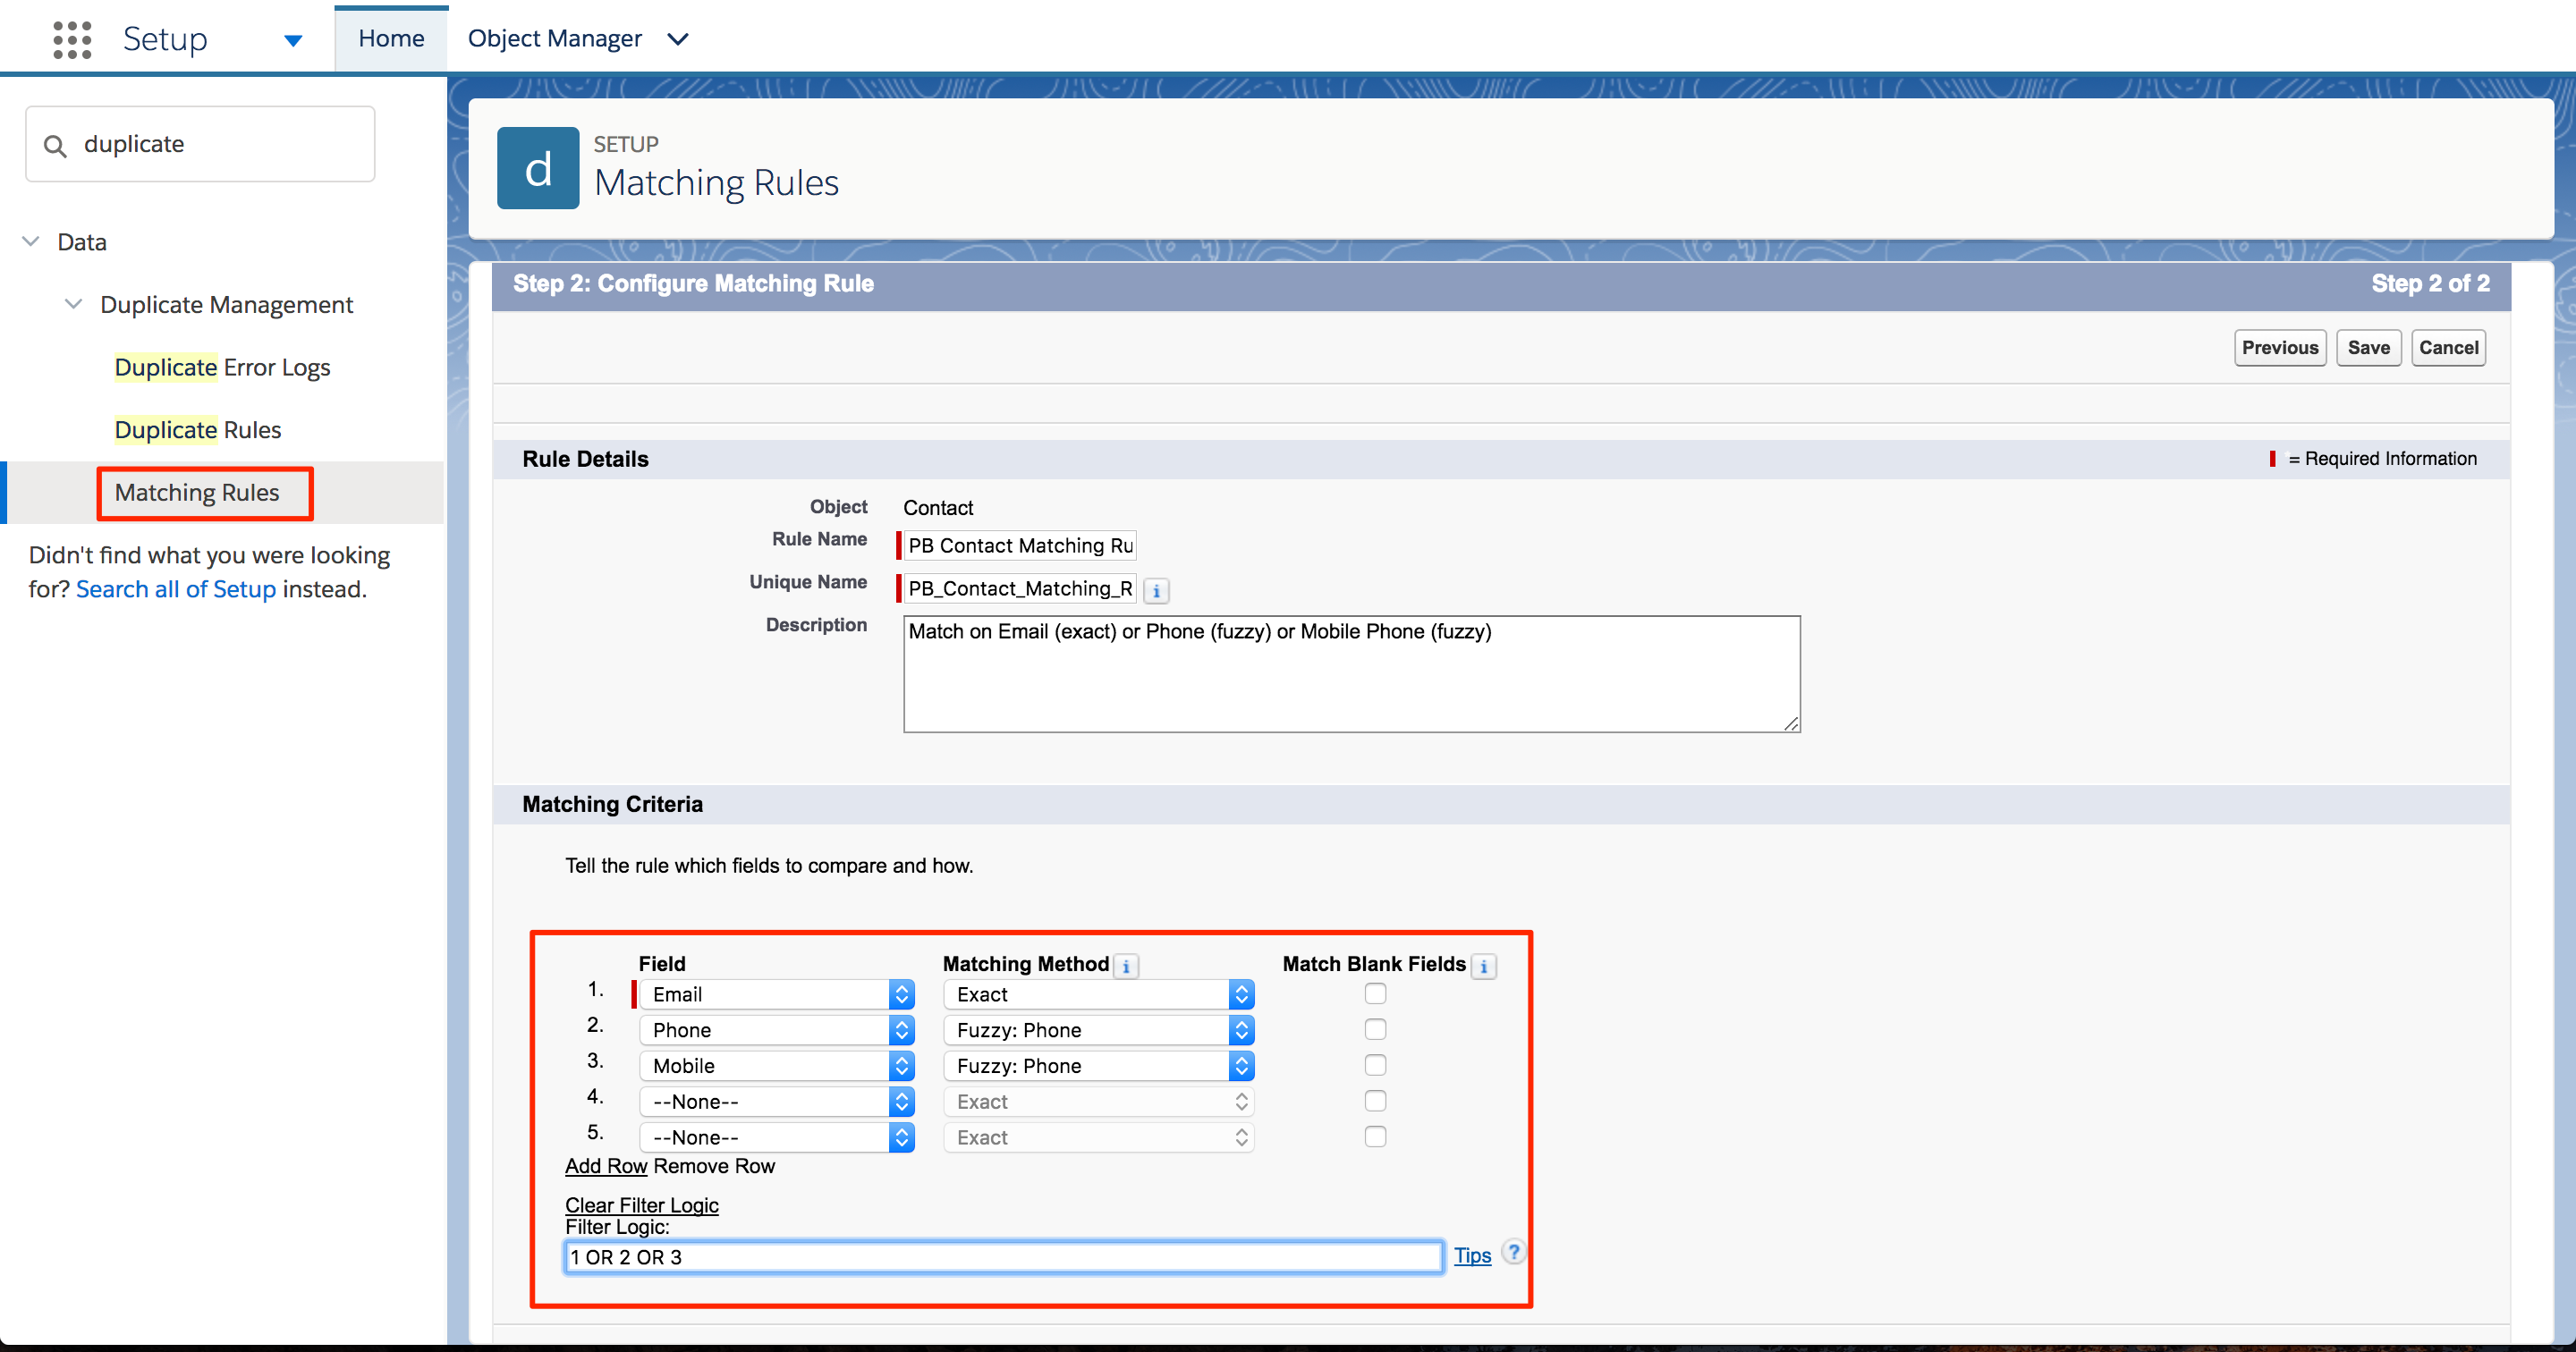Image resolution: width=2576 pixels, height=1352 pixels.
Task: Edit the Unique Name field
Action: [1020, 588]
